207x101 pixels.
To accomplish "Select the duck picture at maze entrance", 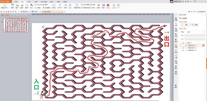I will [x=42, y=95].
